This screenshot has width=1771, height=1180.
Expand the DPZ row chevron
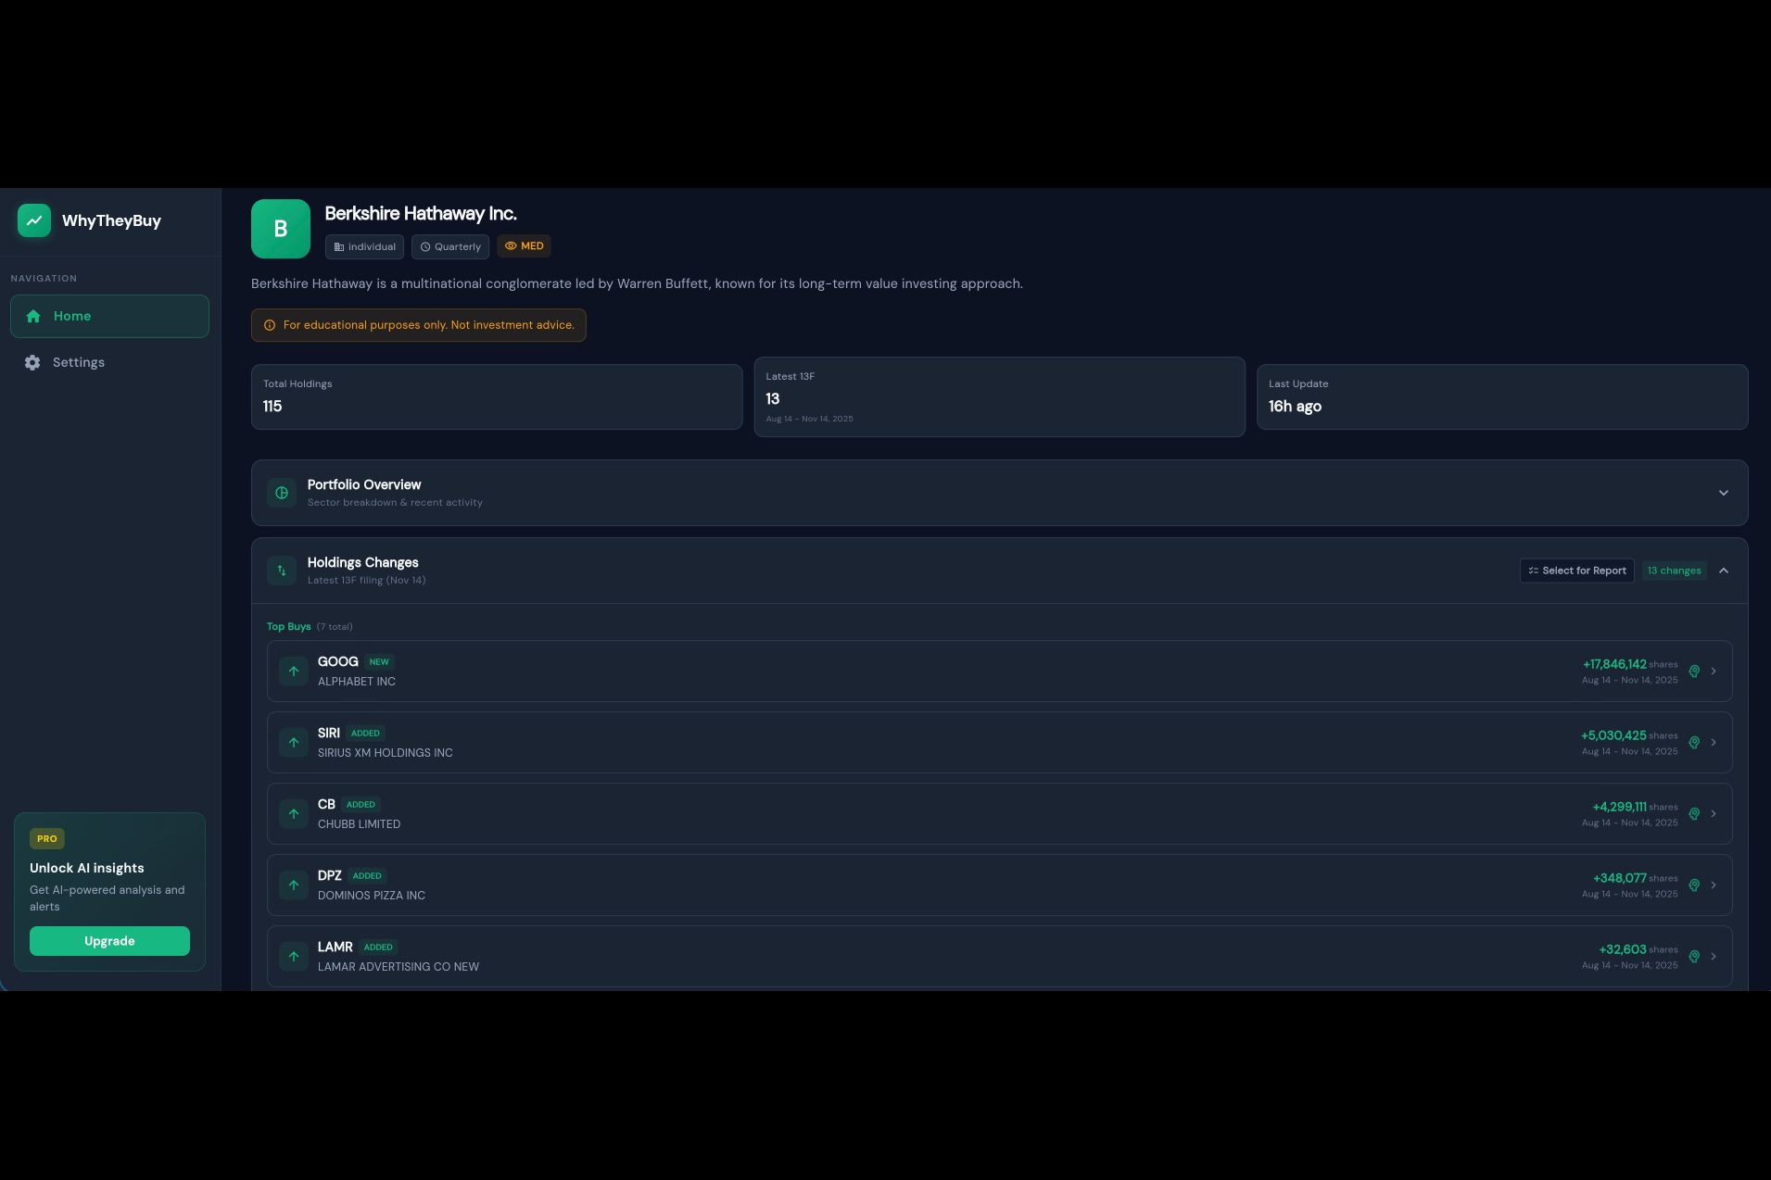pos(1714,885)
